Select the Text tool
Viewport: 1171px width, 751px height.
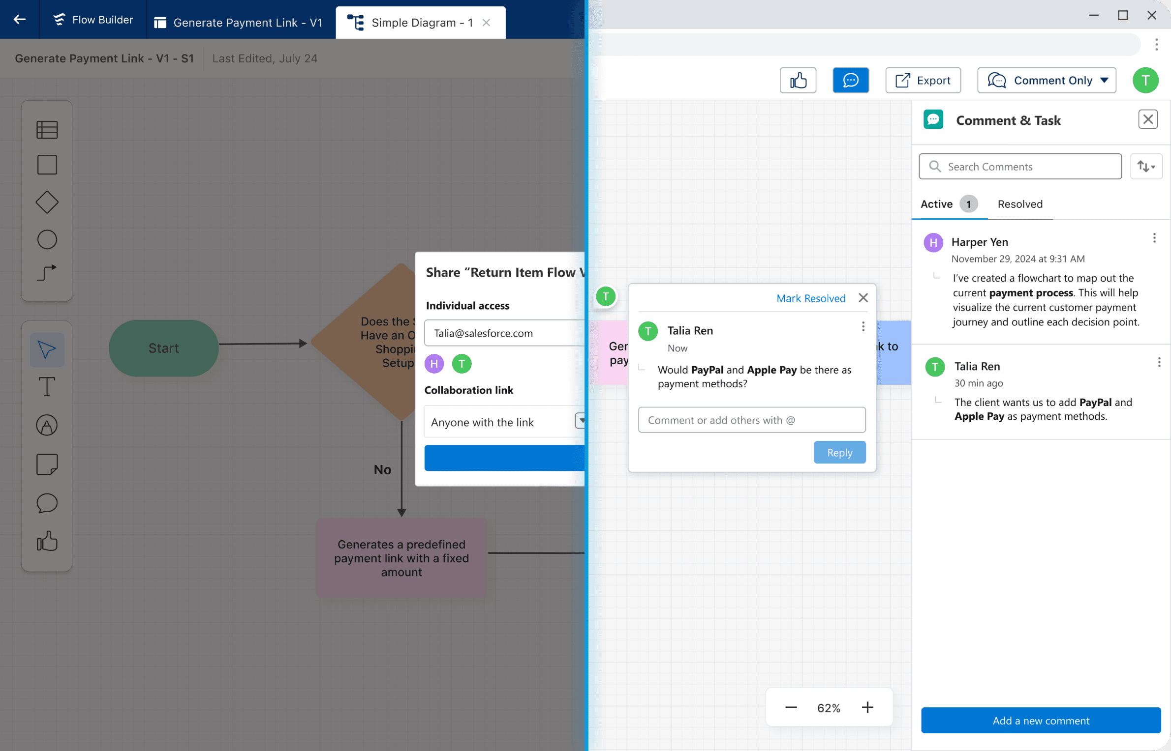[x=47, y=387]
